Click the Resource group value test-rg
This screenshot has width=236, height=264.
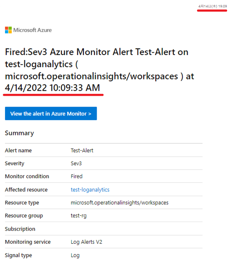point(79,216)
